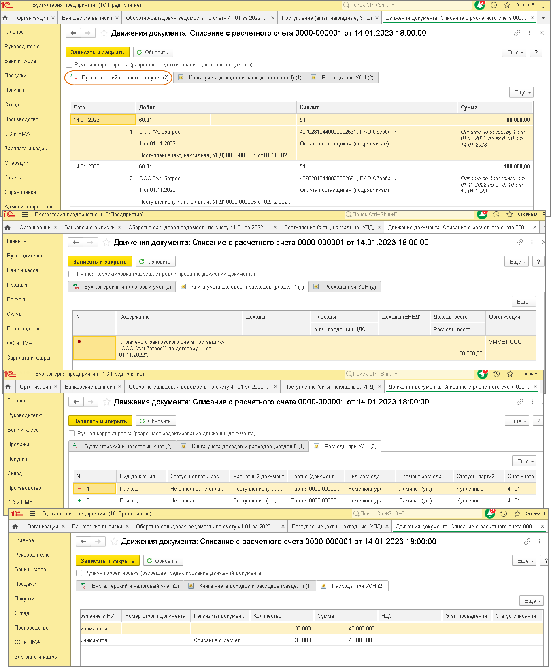Image resolution: width=551 pixels, height=668 pixels.
Task: Get link chain icon in Количество/Сумма window
Action: pos(527,542)
